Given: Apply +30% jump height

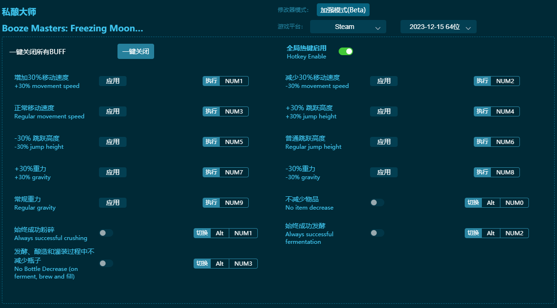Looking at the screenshot, I should 384,111.
